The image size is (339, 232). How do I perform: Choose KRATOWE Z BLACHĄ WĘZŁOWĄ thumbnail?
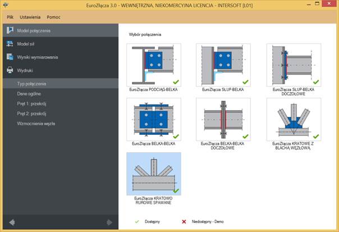click(294, 119)
